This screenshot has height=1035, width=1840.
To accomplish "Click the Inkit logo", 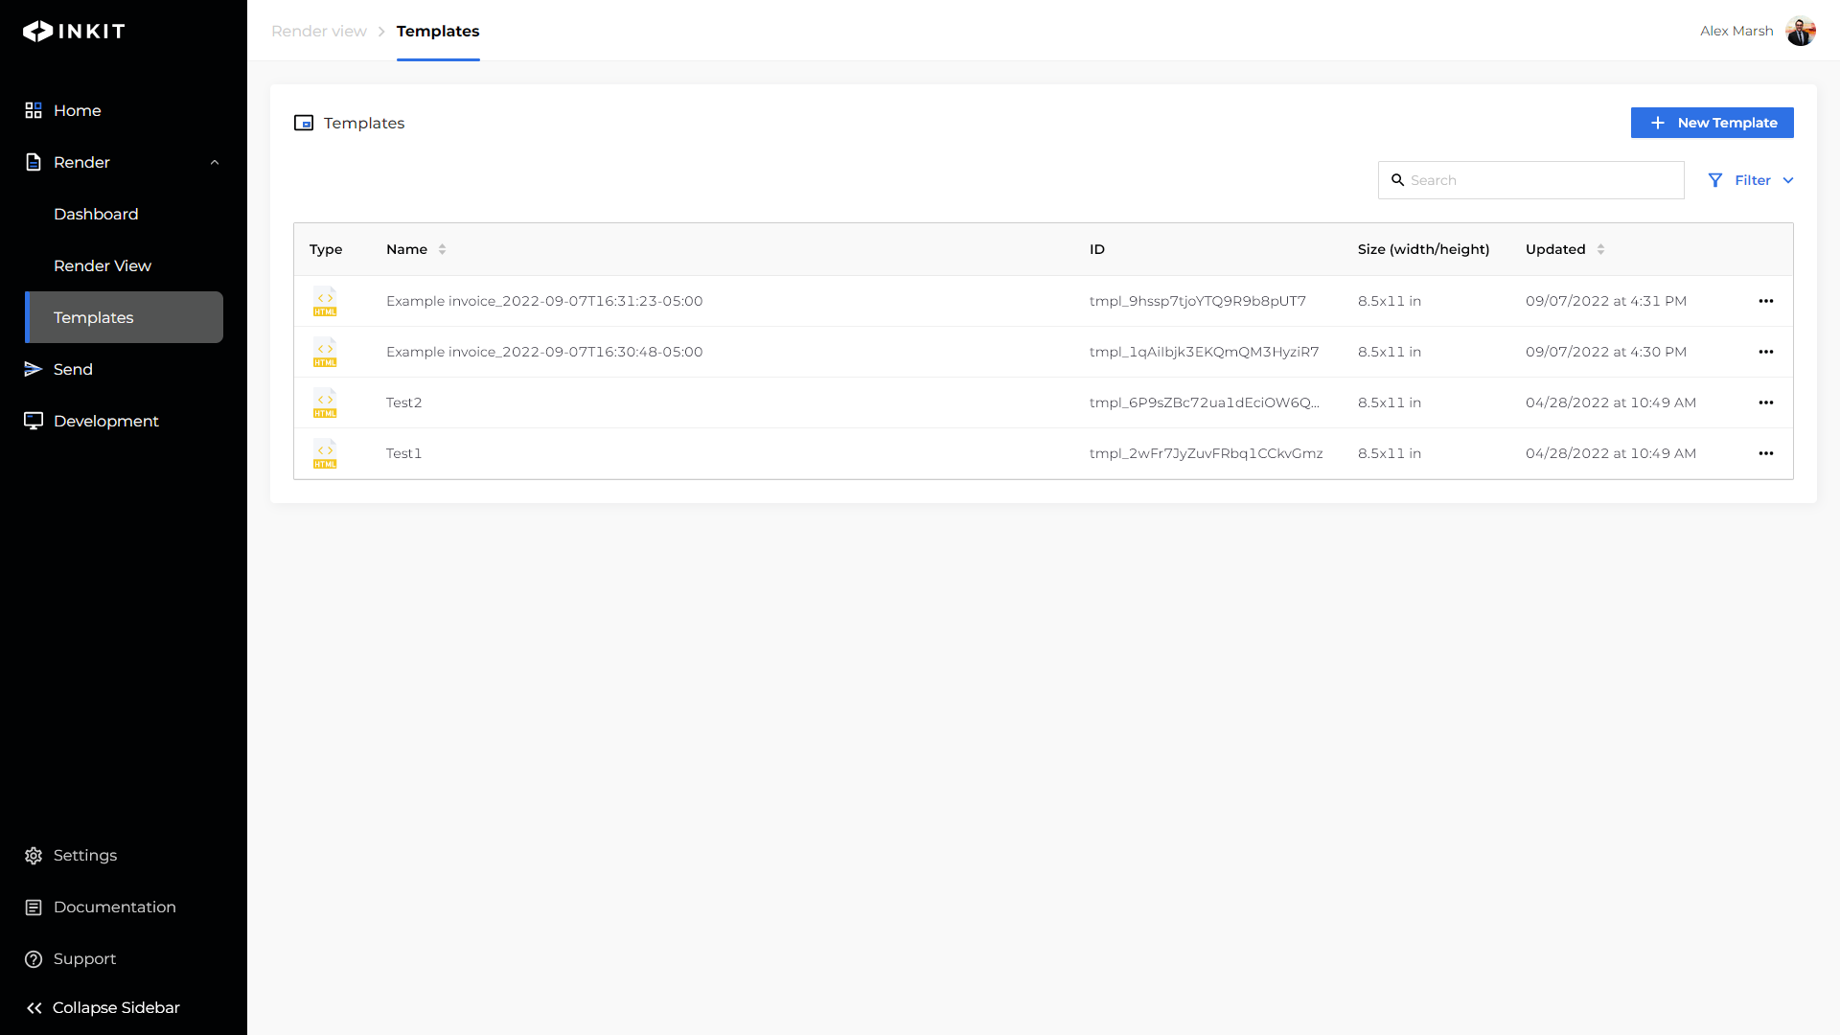I will click(x=74, y=31).
